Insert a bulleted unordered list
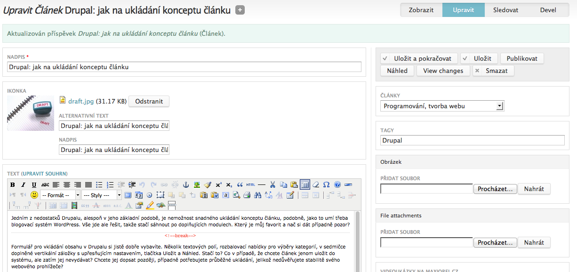This screenshot has height=272, width=577. (99, 184)
